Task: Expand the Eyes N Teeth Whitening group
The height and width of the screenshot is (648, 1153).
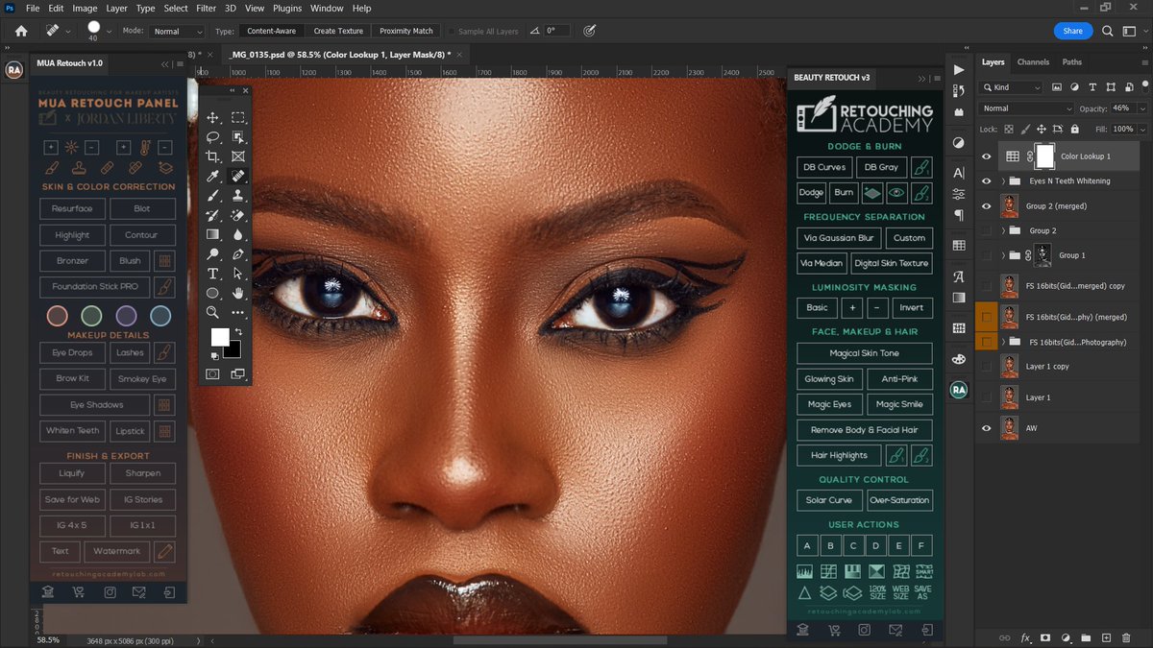Action: [x=1003, y=180]
